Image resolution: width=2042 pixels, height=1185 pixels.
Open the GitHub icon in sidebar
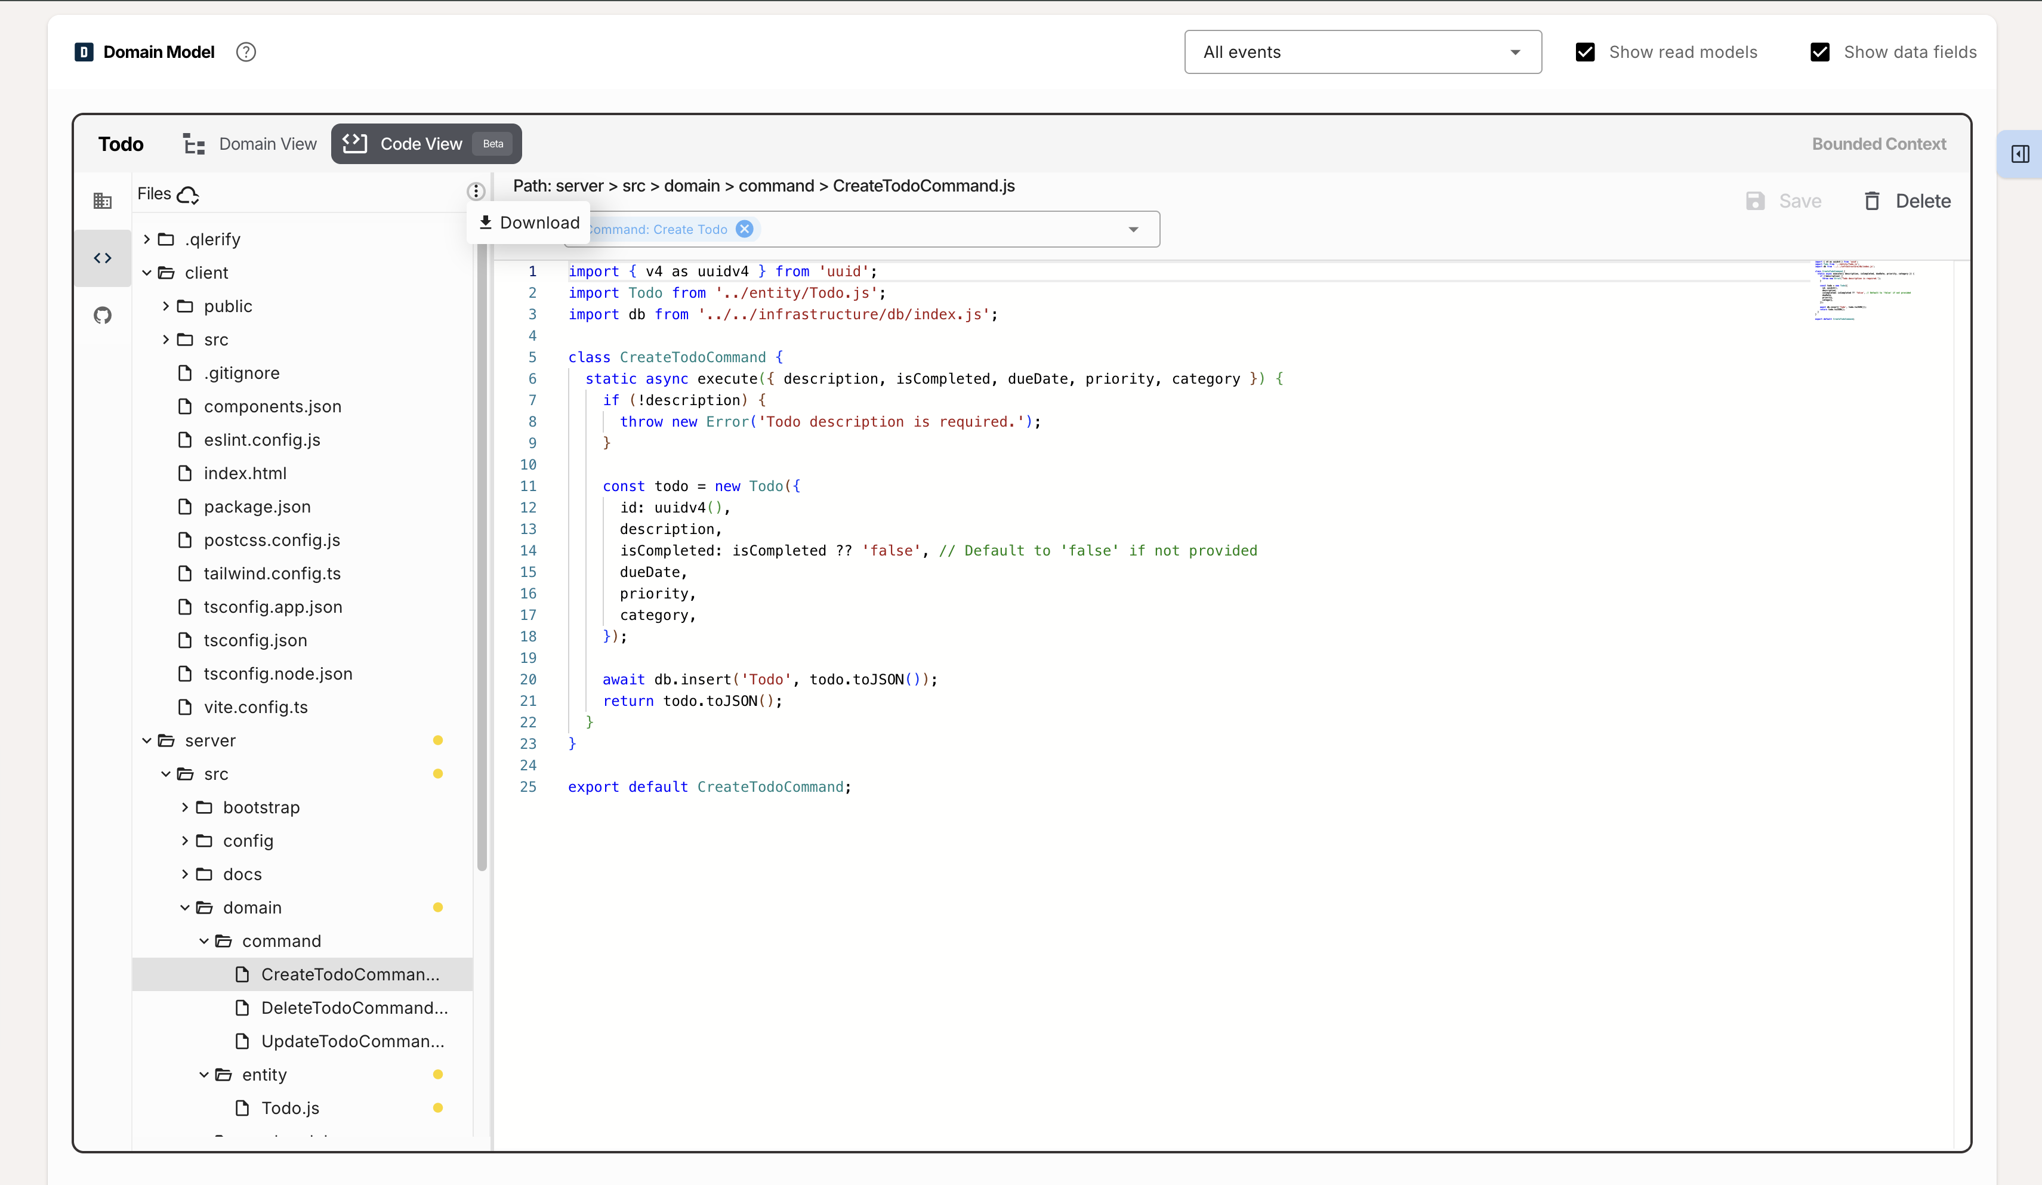tap(102, 315)
